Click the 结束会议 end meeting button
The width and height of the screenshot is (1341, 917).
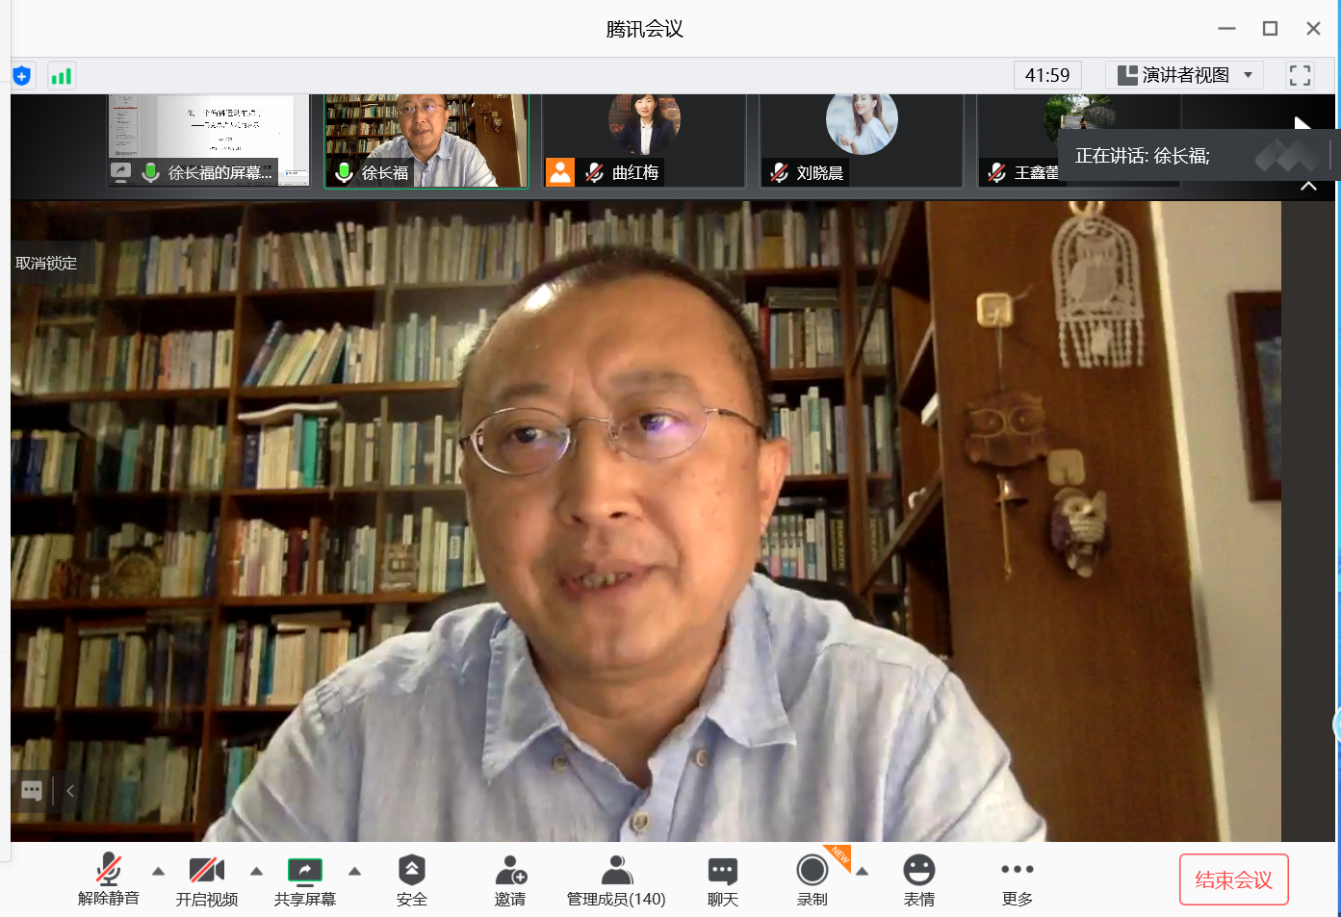[x=1233, y=879]
